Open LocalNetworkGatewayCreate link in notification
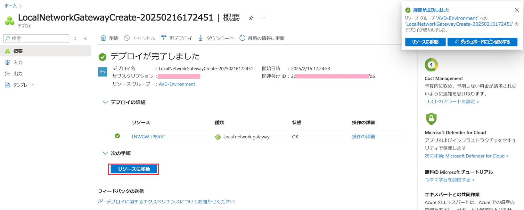The height and width of the screenshot is (210, 524). tap(459, 24)
